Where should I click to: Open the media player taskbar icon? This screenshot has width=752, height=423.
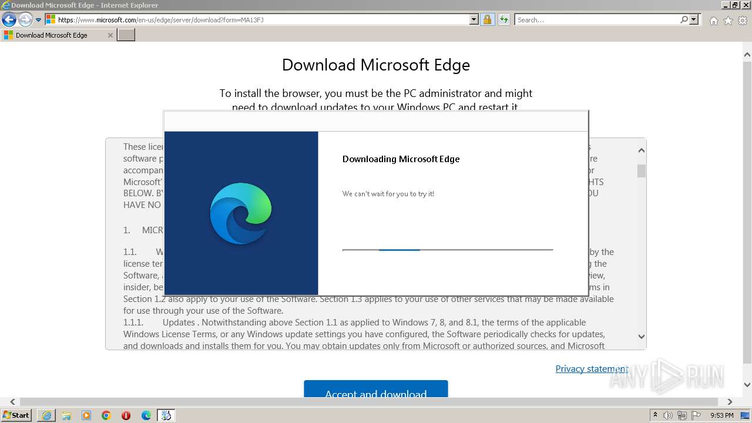point(86,415)
